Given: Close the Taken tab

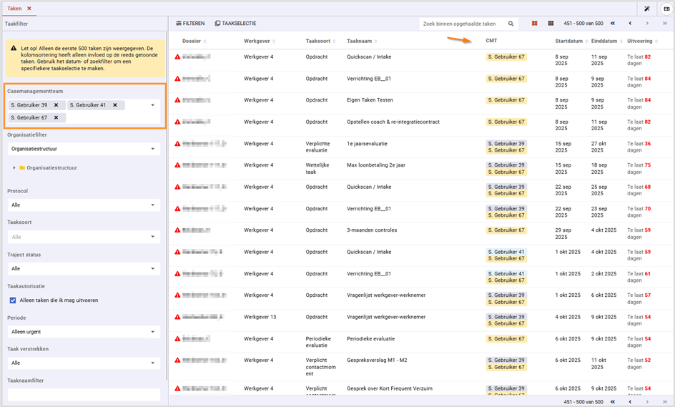Looking at the screenshot, I should click(x=29, y=8).
